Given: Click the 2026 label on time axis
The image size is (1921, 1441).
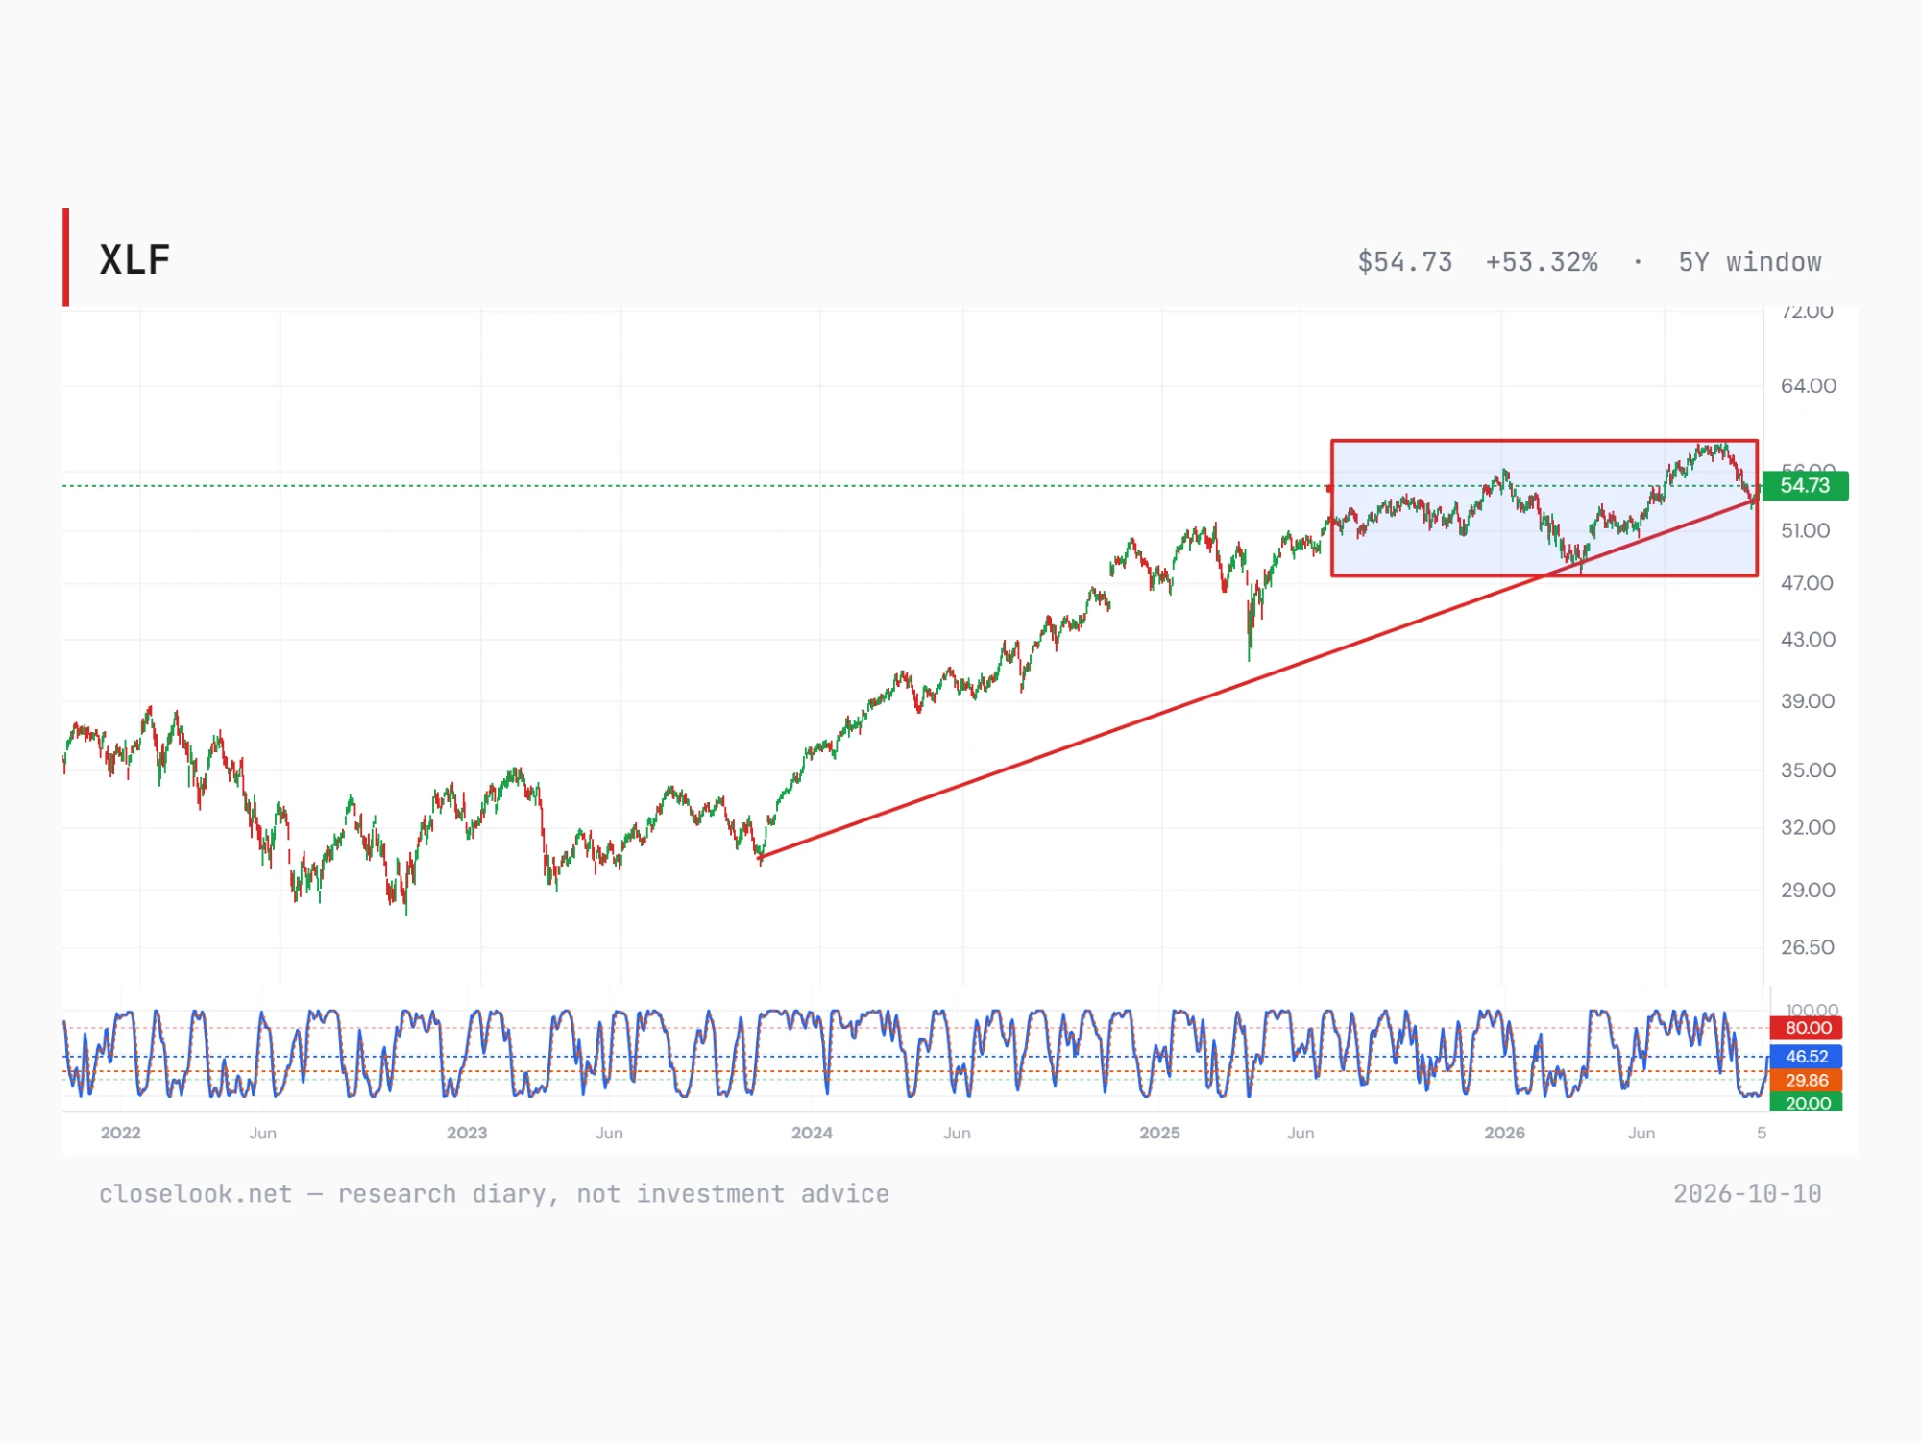Looking at the screenshot, I should [x=1505, y=1134].
